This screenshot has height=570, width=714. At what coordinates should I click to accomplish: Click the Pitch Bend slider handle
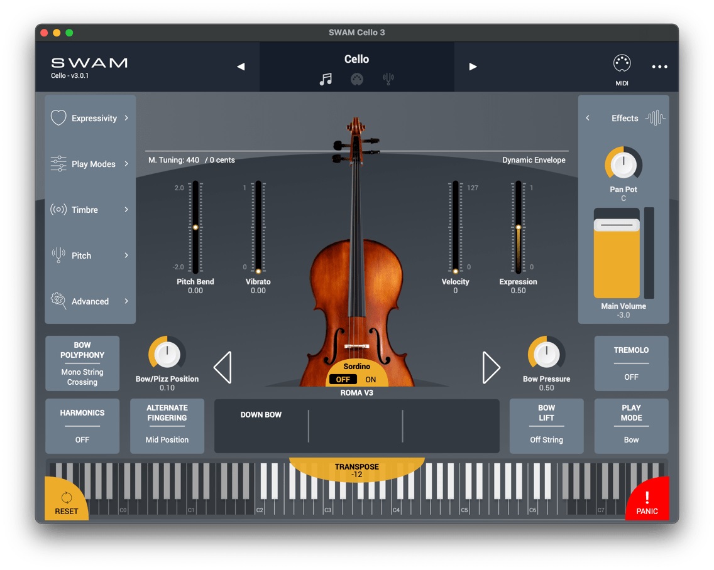[x=195, y=227]
